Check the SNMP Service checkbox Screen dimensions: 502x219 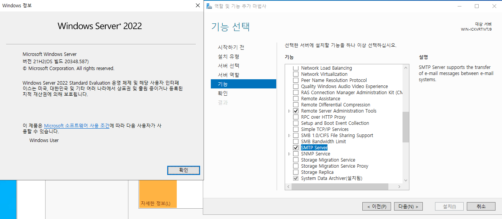[295, 154]
